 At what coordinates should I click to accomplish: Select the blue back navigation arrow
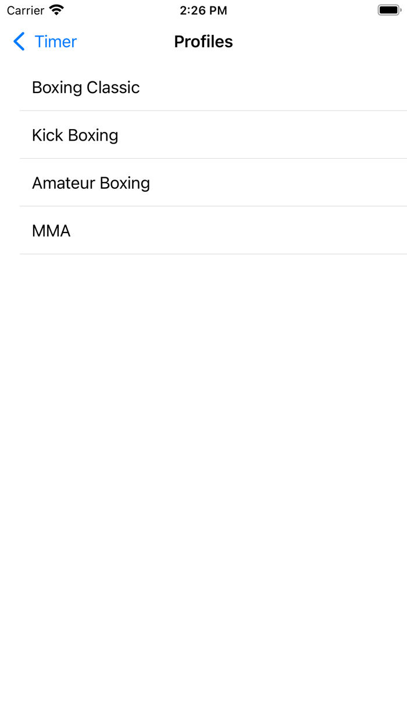pos(18,41)
